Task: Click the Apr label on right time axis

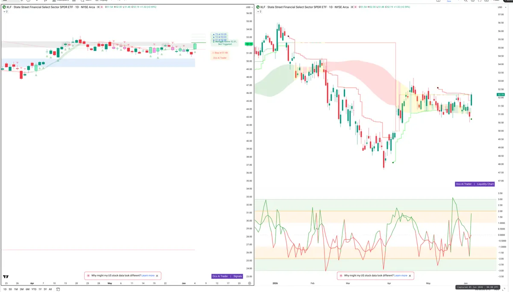Action: point(388,283)
